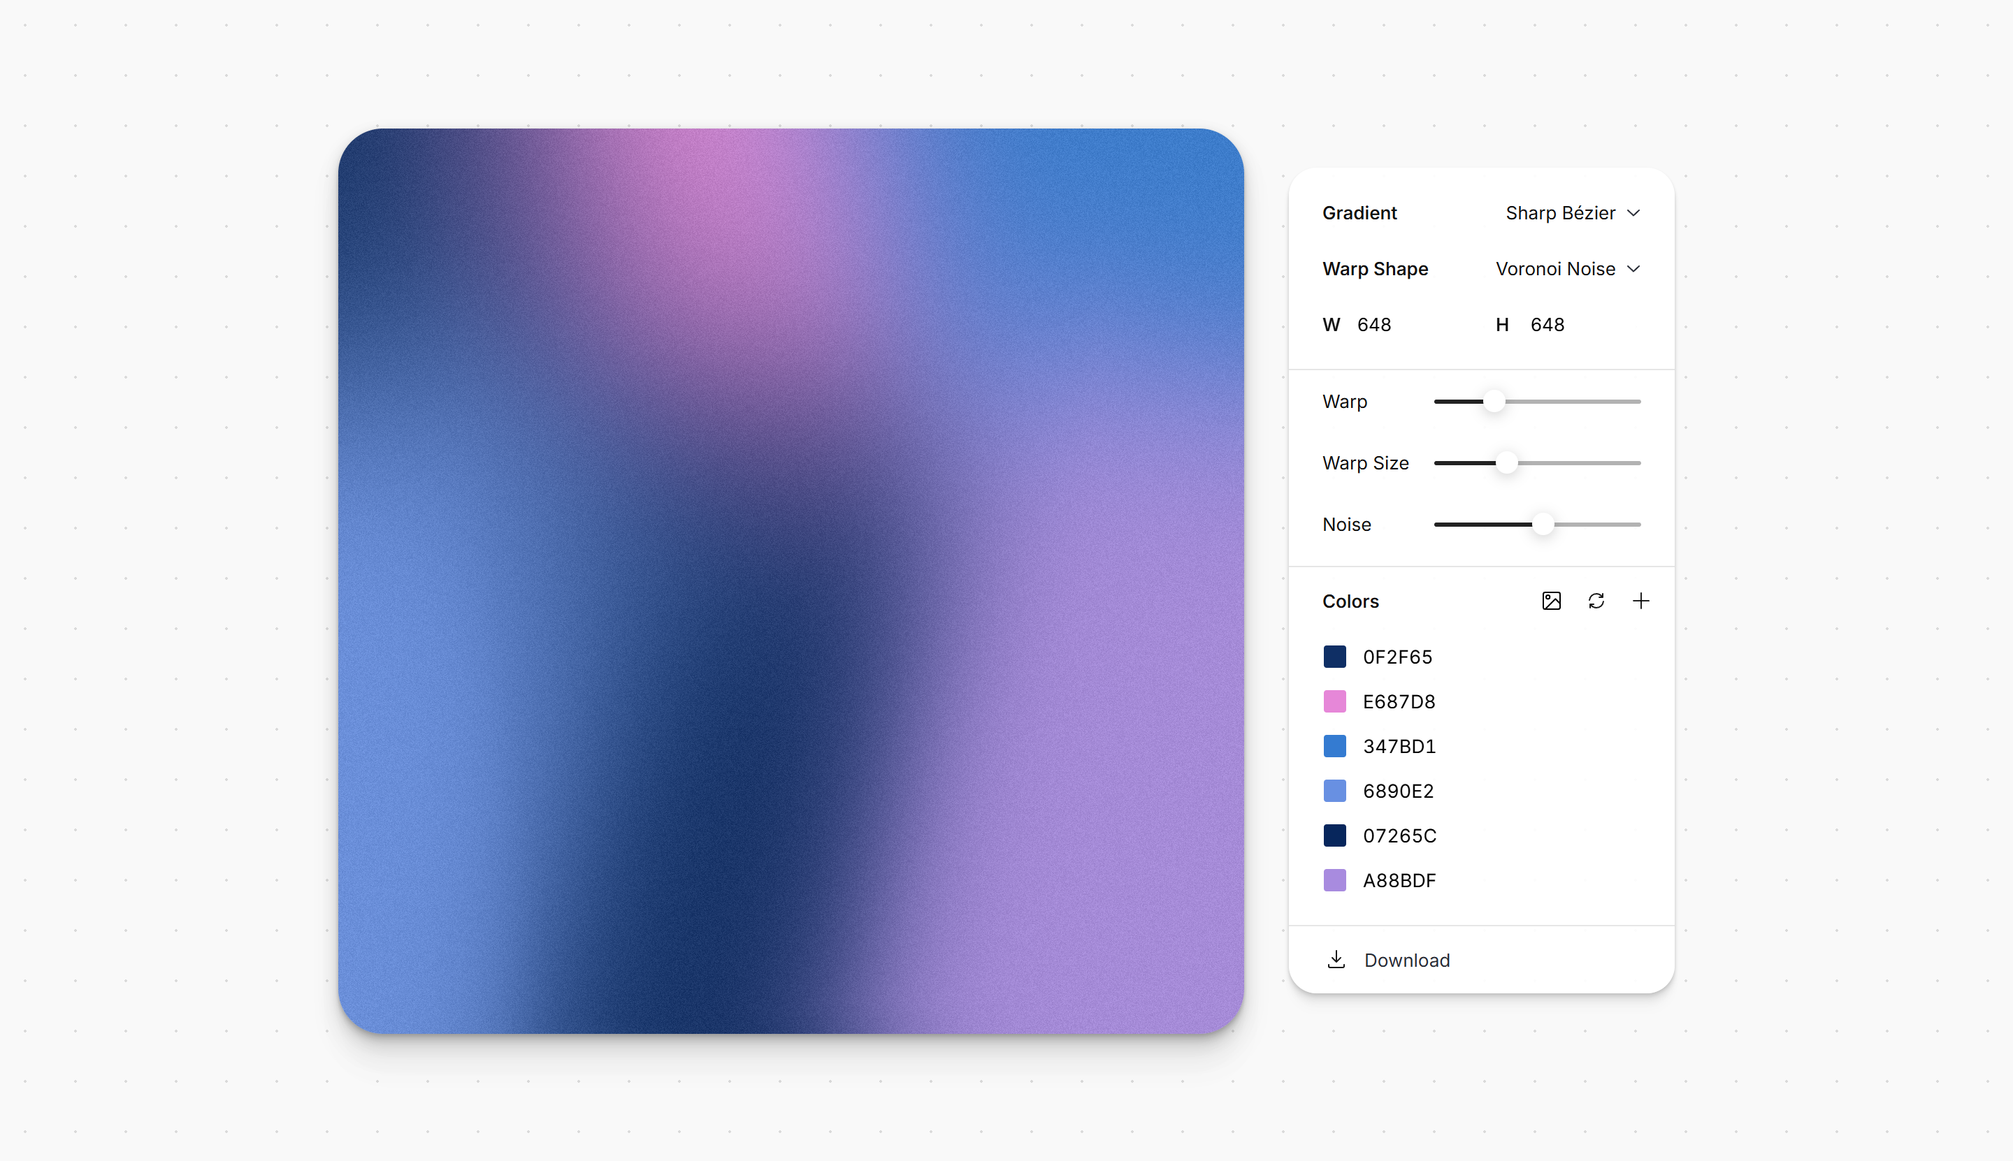
Task: Select the 347BD1 blue swatch
Action: [x=1334, y=745]
